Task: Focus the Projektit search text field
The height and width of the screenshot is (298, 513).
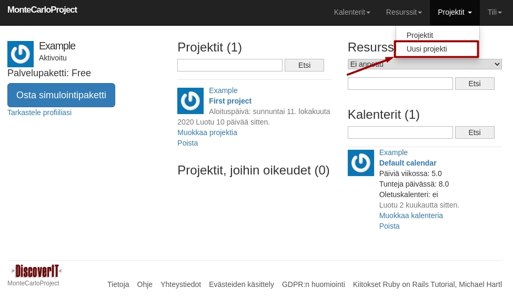Action: (230, 65)
